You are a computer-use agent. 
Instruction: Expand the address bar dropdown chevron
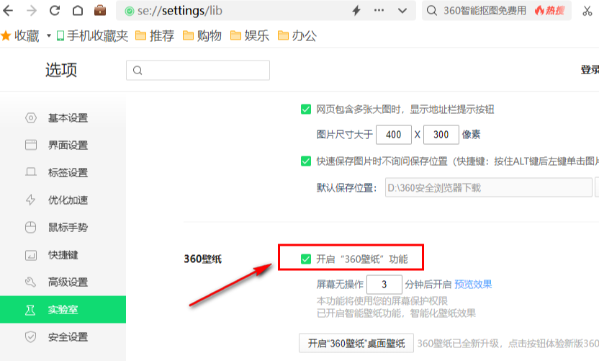pos(402,11)
